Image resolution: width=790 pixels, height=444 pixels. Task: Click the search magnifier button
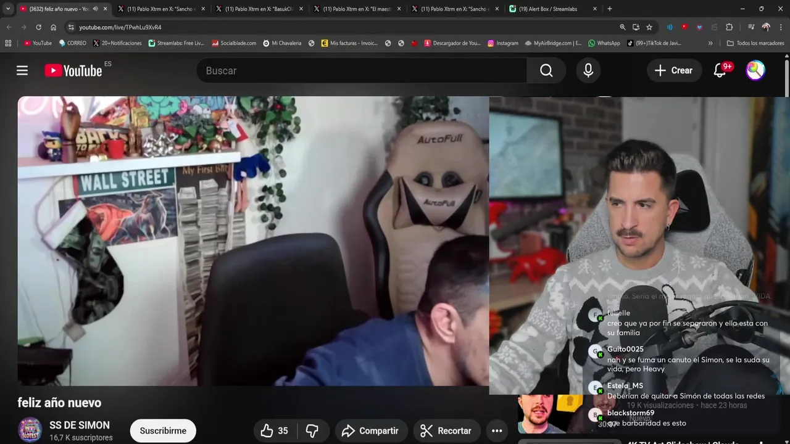(546, 70)
